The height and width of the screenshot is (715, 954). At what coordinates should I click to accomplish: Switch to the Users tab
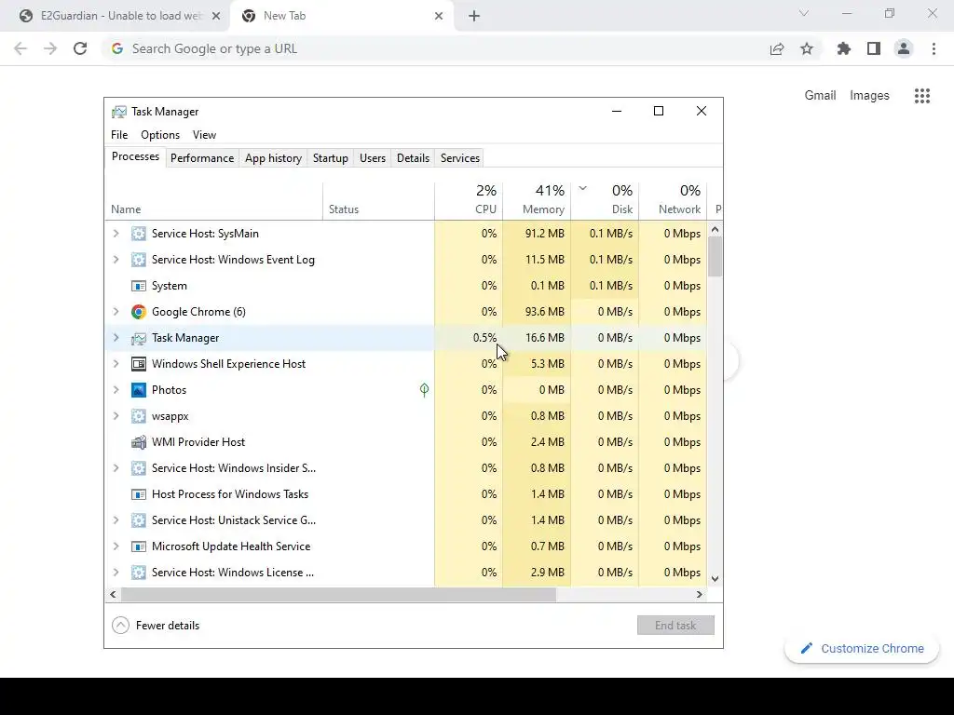click(373, 158)
